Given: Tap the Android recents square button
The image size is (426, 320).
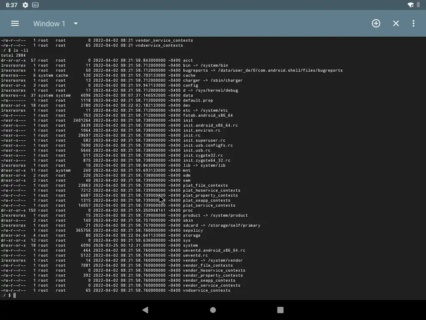Looking at the screenshot, I should point(280,310).
